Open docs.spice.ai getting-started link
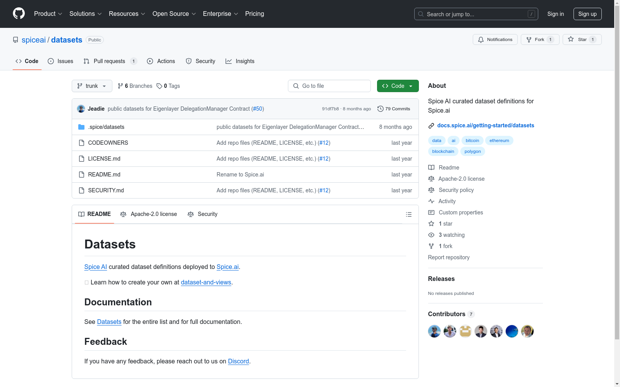 [x=486, y=125]
